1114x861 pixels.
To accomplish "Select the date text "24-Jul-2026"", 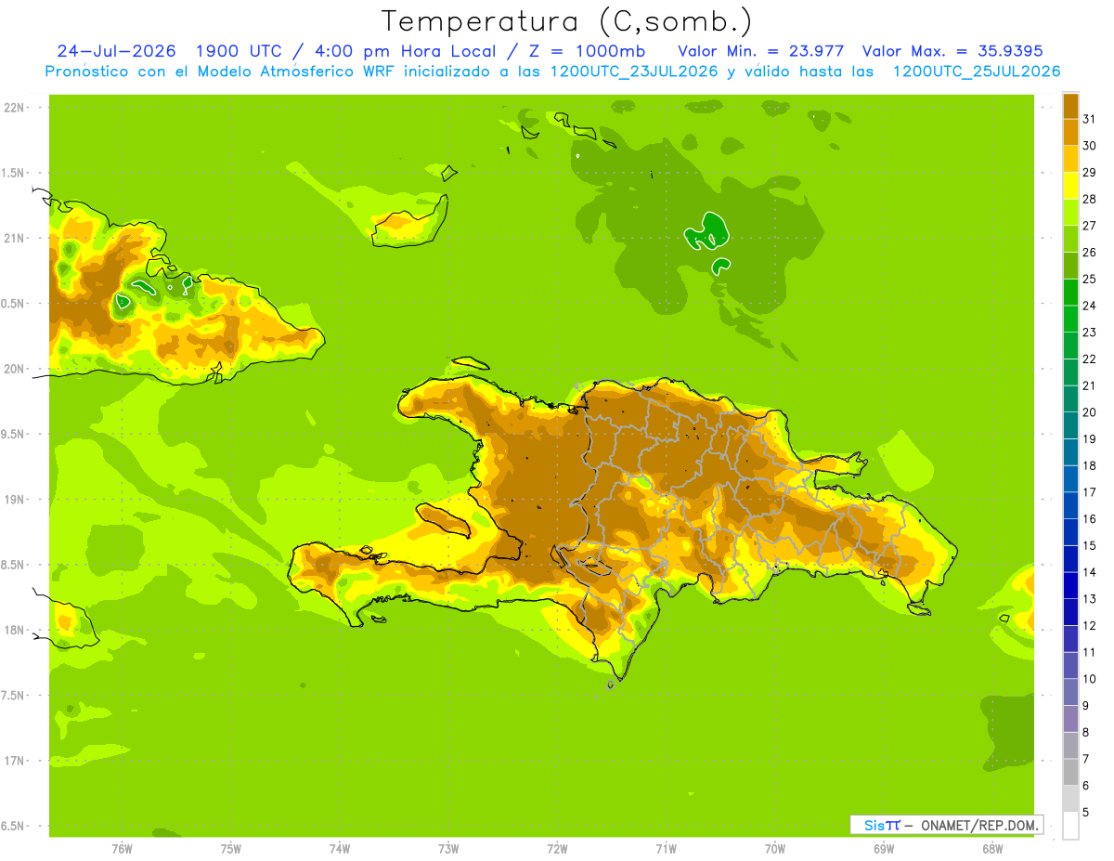I will [117, 51].
